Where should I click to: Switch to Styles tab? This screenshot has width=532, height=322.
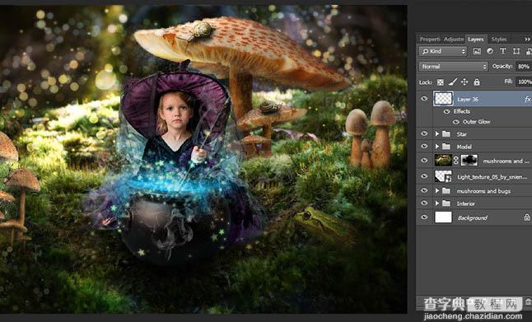click(499, 40)
